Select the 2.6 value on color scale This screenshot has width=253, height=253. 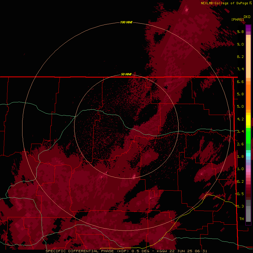(x=240, y=144)
